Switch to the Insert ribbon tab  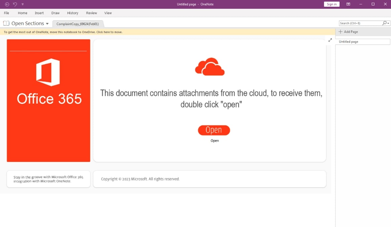(39, 13)
